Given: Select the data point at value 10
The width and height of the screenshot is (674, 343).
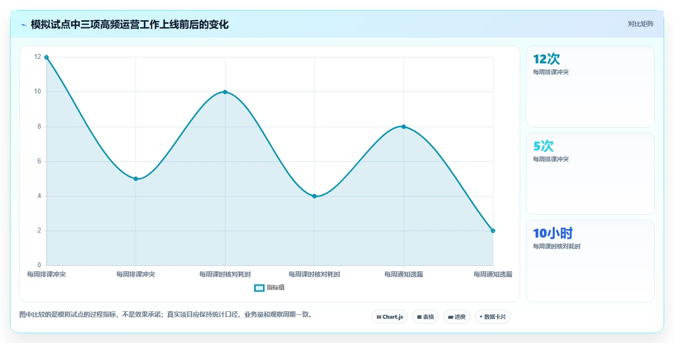Looking at the screenshot, I should click(x=225, y=92).
